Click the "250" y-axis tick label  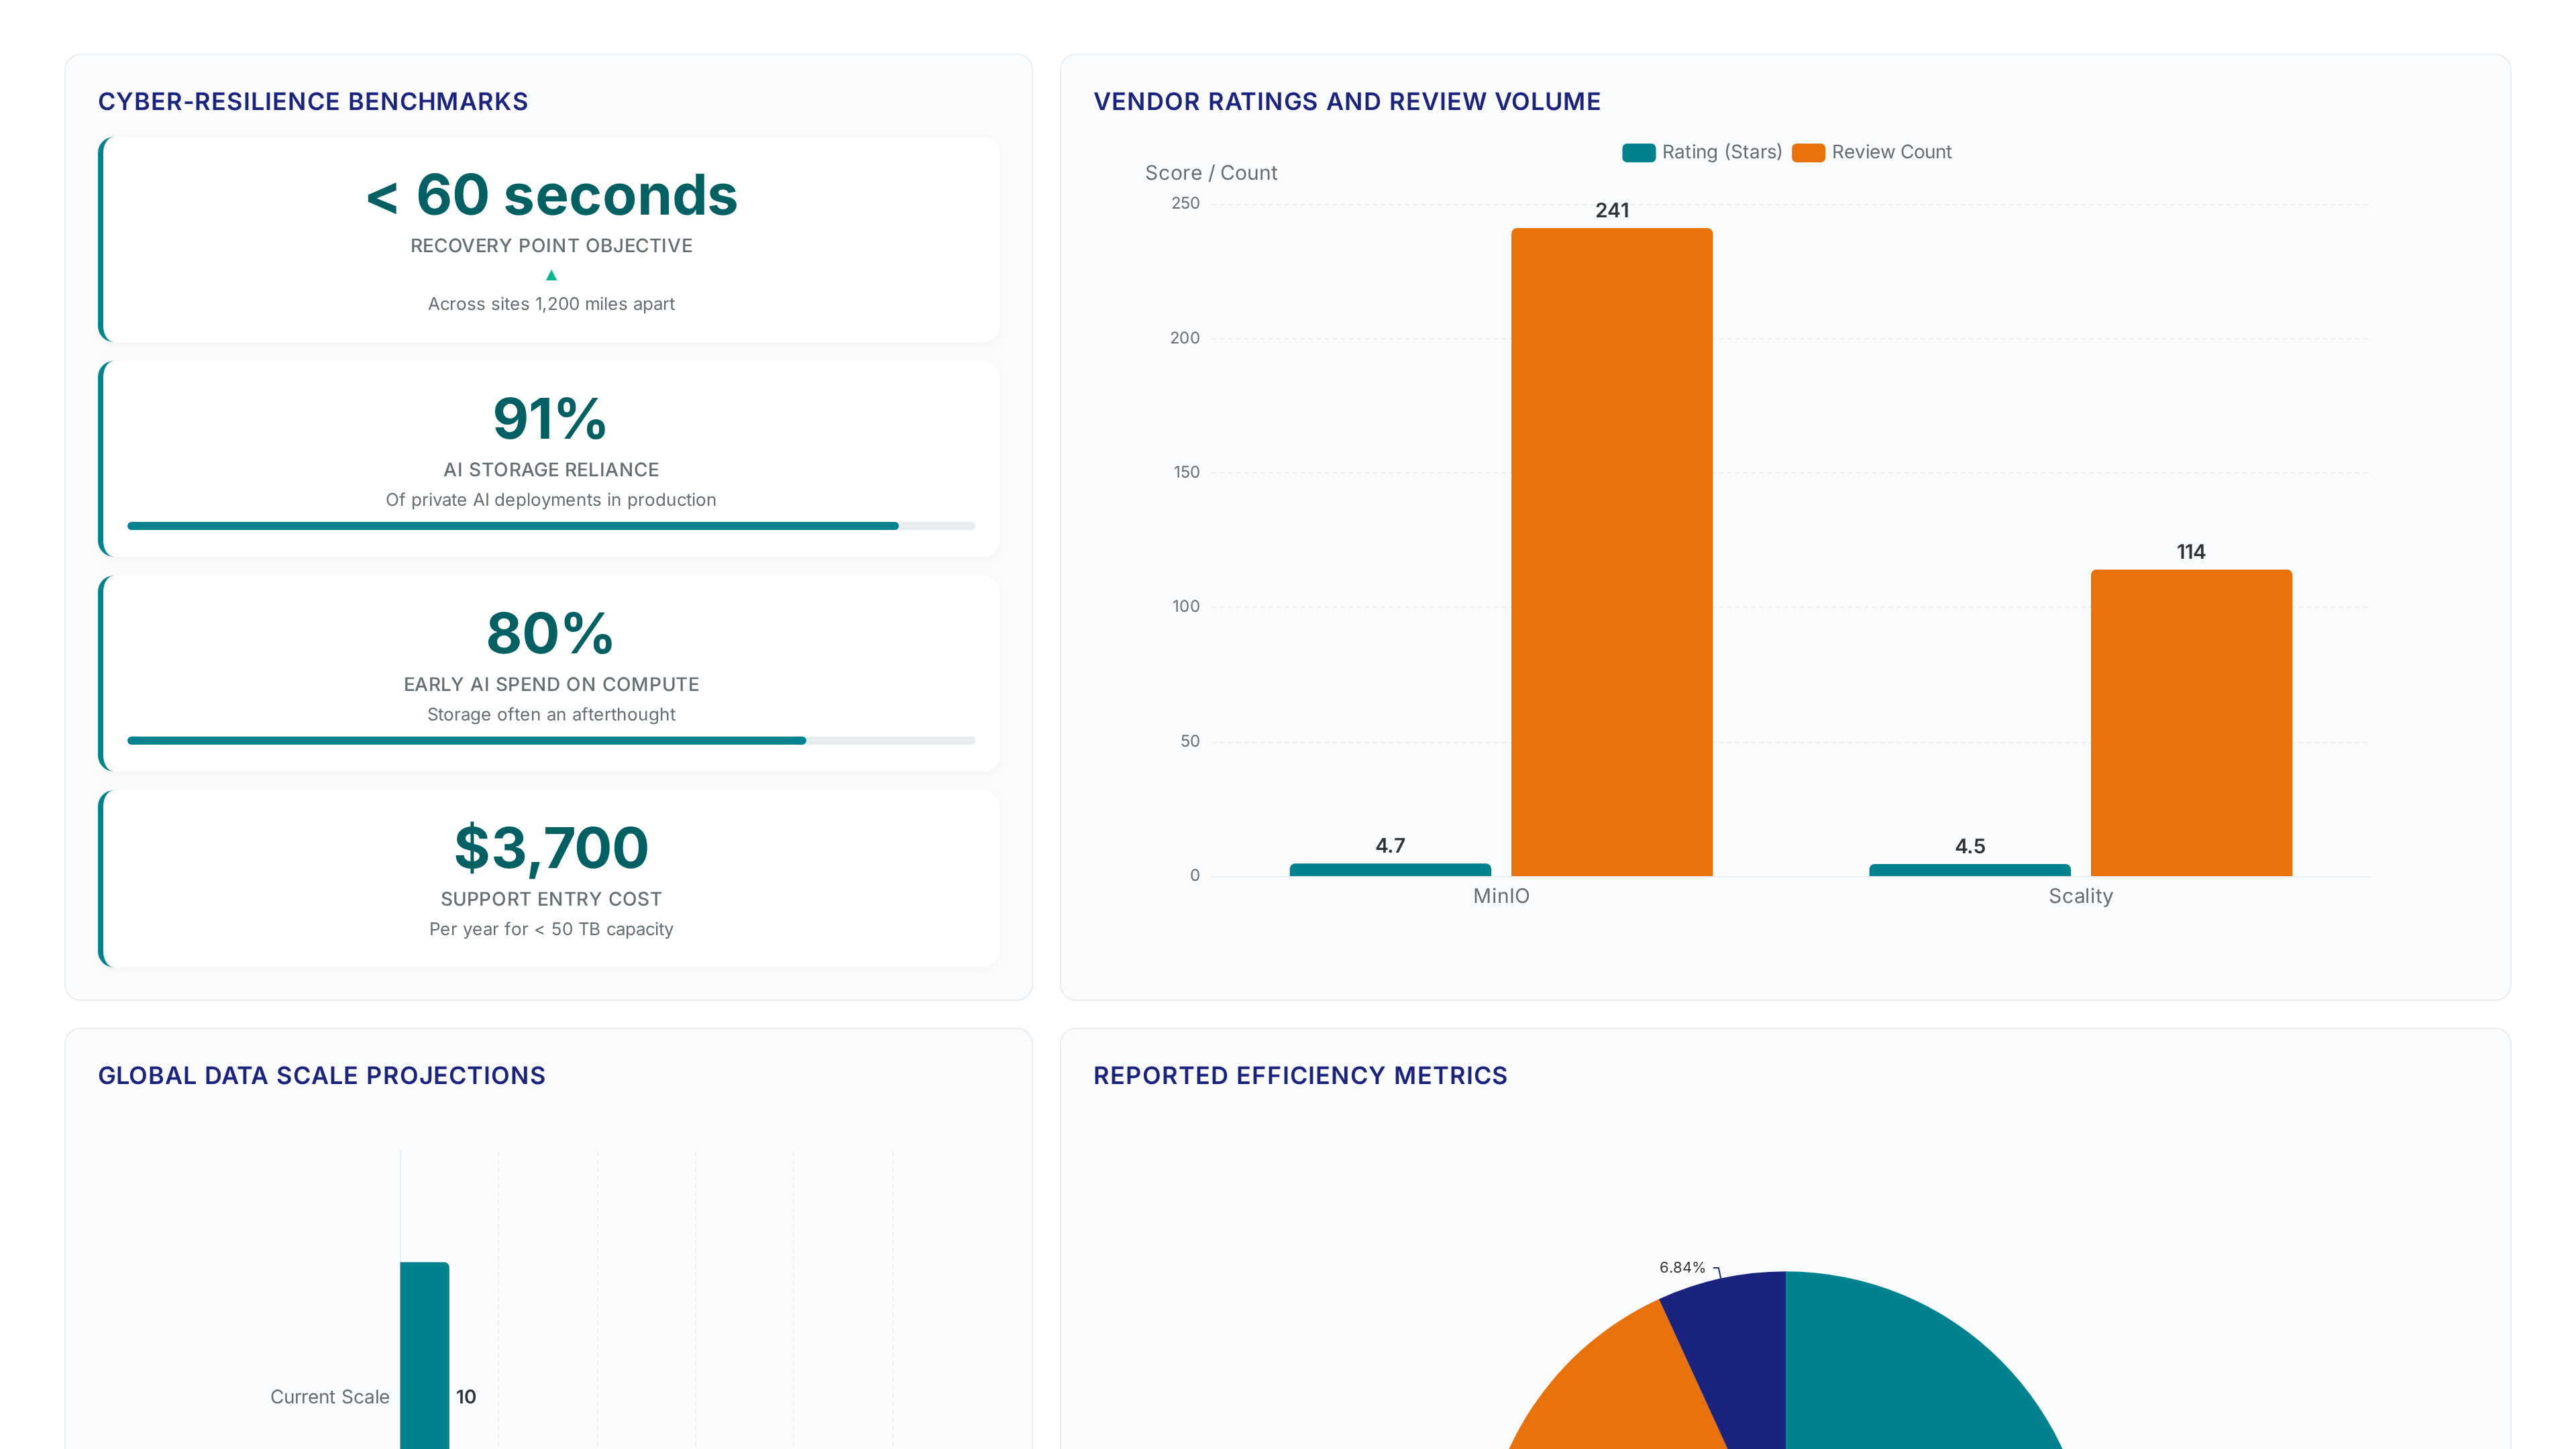pyautogui.click(x=1185, y=203)
